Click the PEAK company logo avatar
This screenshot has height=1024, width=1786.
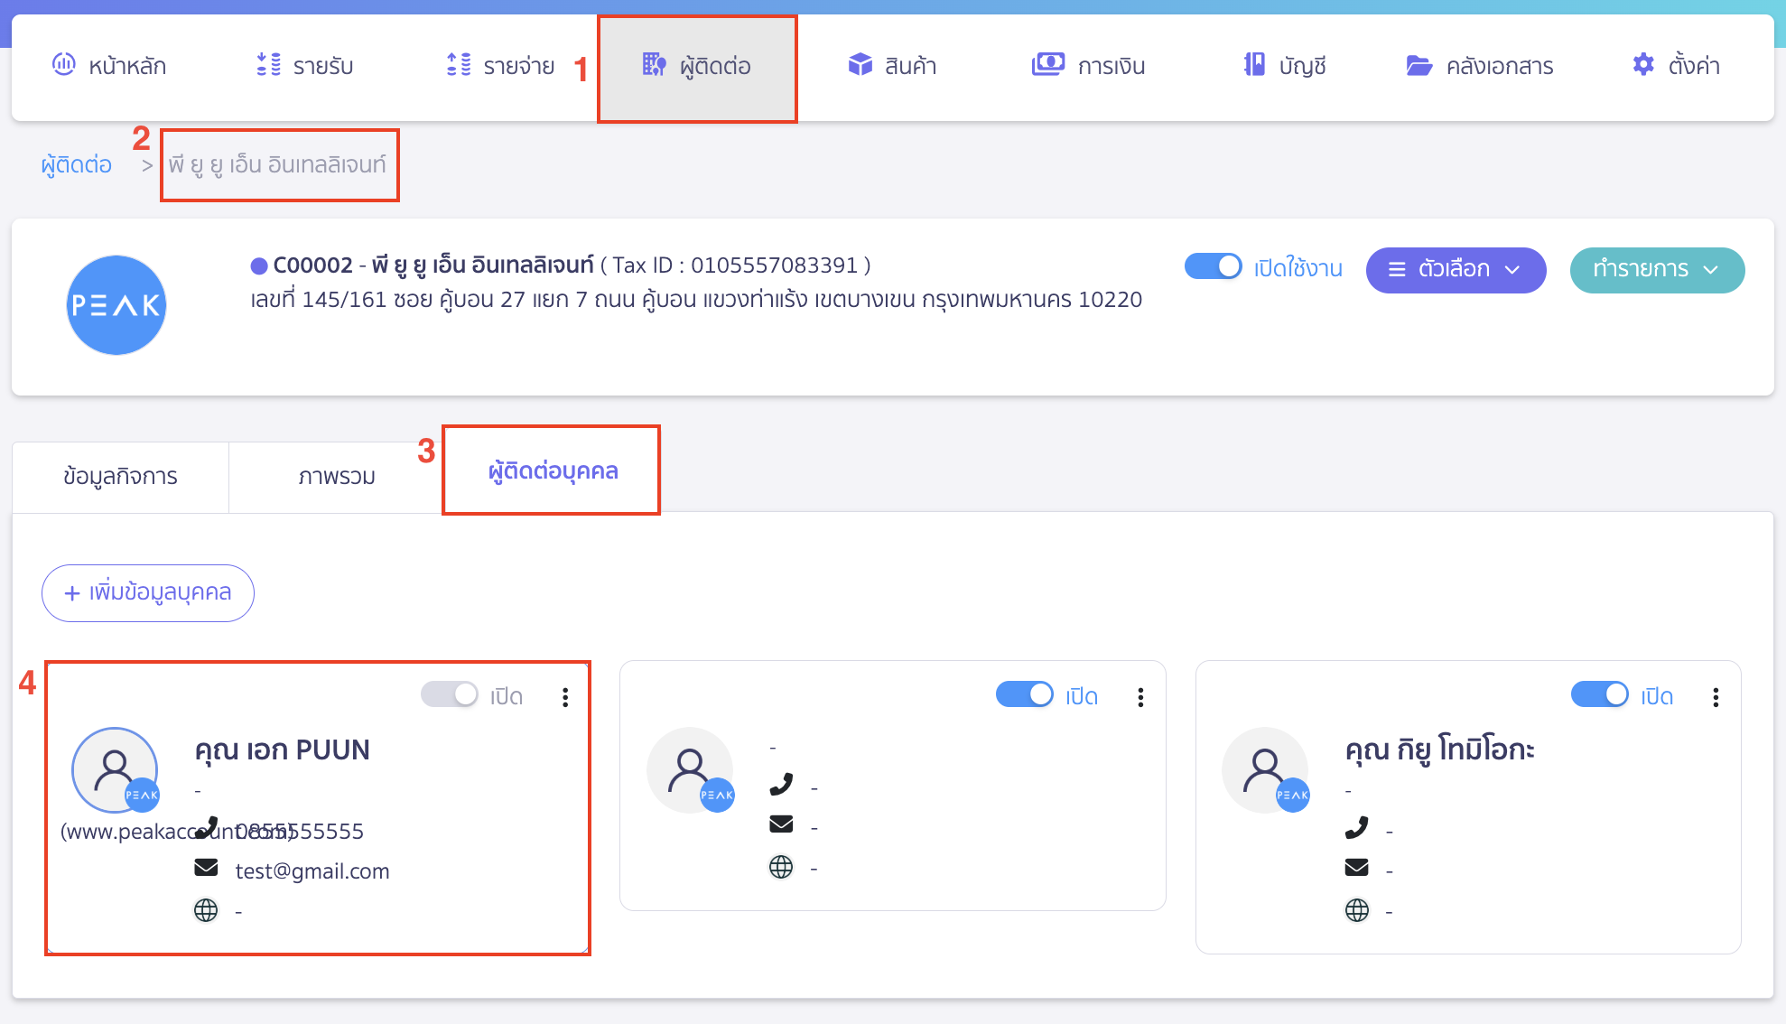coord(116,305)
